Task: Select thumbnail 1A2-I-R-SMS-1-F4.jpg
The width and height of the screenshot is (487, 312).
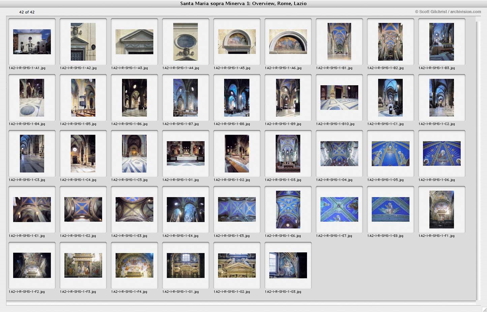Action: 134,266
